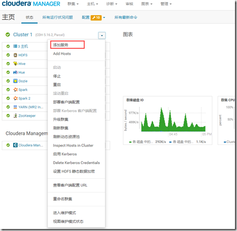Open the 配置 tab
This screenshot has height=231, width=237.
point(86,18)
